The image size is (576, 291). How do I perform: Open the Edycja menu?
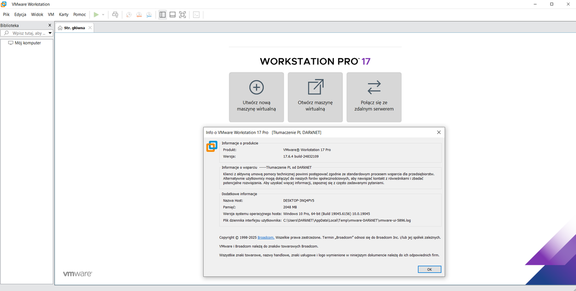click(x=20, y=14)
